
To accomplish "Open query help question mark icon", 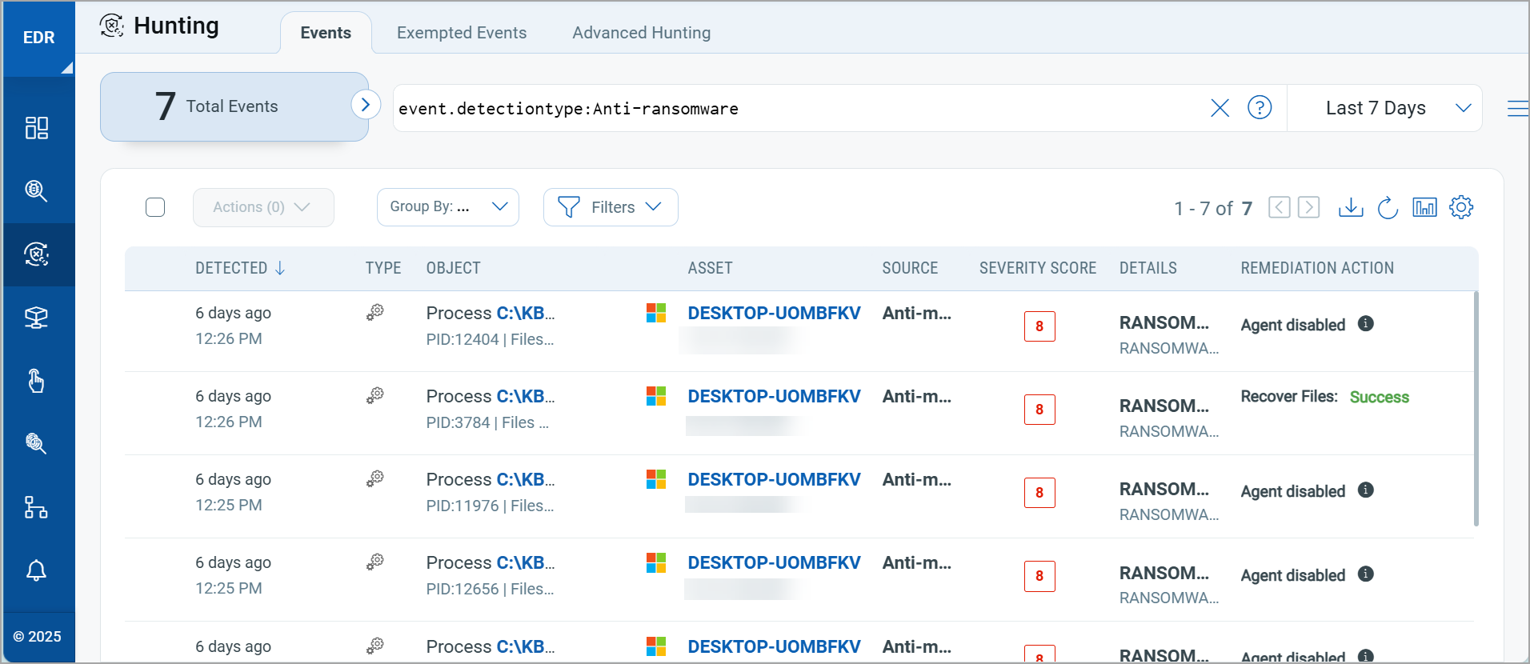I will pyautogui.click(x=1260, y=107).
